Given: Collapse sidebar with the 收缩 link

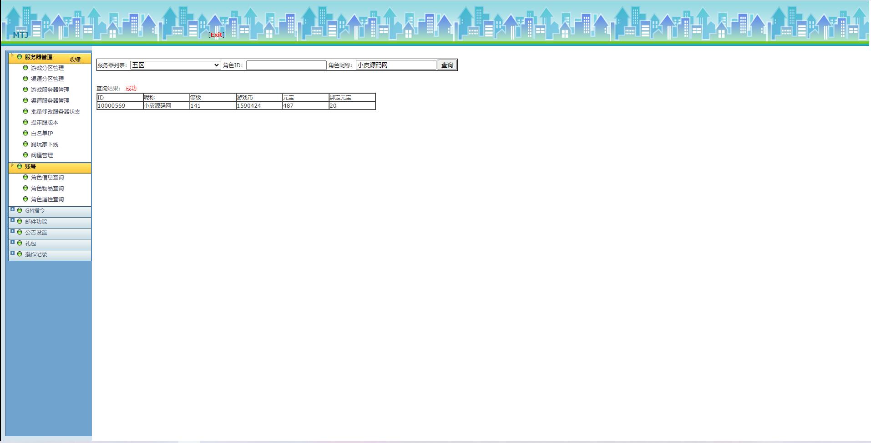Looking at the screenshot, I should [75, 60].
